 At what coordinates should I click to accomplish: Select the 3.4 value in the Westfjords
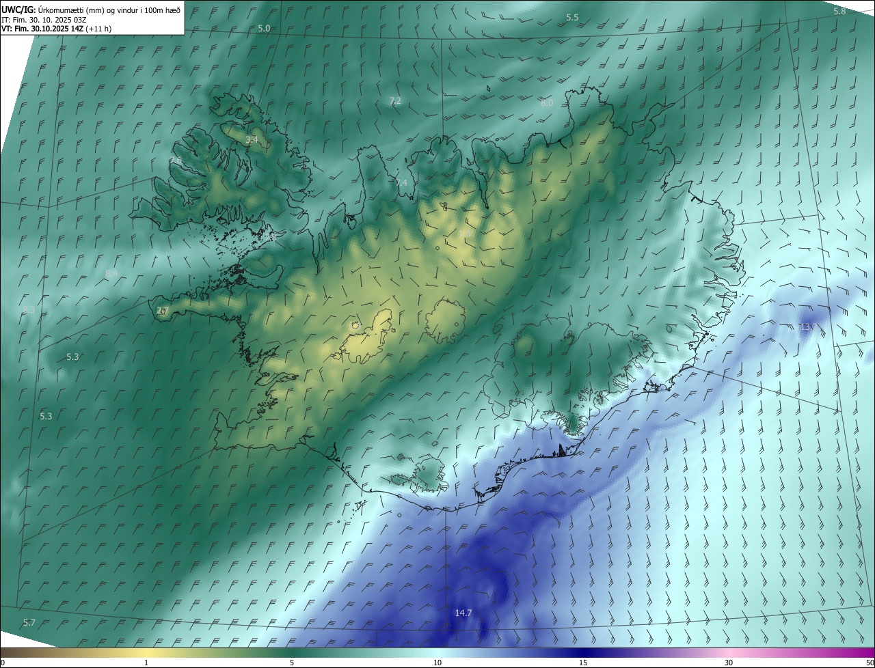pyautogui.click(x=252, y=139)
